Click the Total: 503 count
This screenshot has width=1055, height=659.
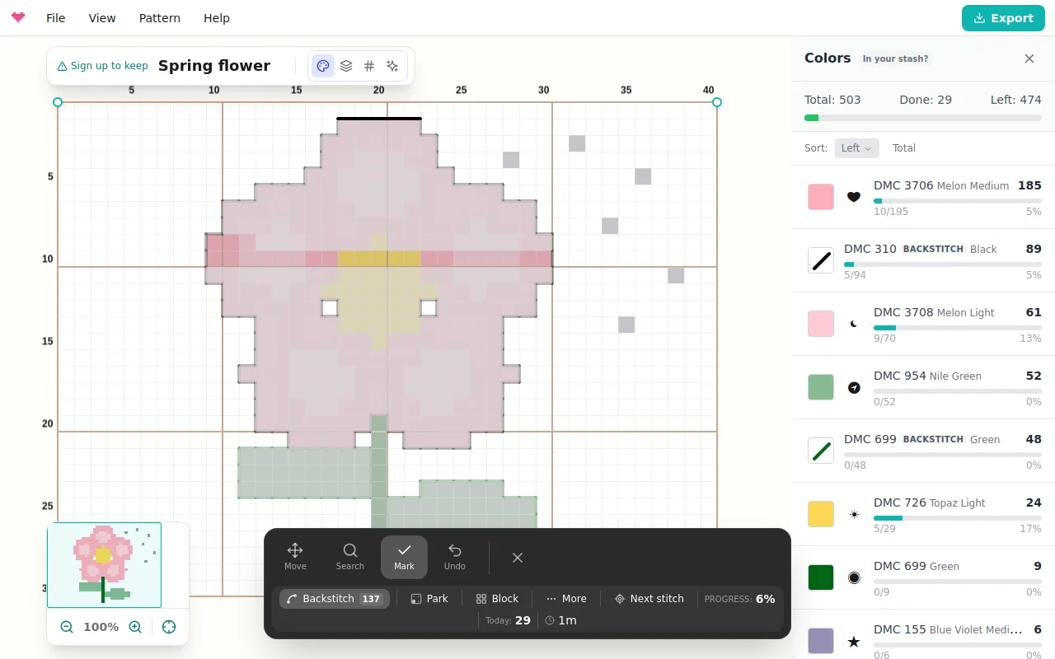(x=832, y=100)
